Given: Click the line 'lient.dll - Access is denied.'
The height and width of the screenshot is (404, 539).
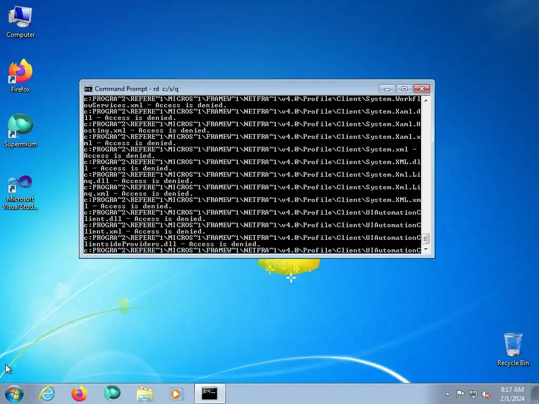Looking at the screenshot, I should pos(145,219).
